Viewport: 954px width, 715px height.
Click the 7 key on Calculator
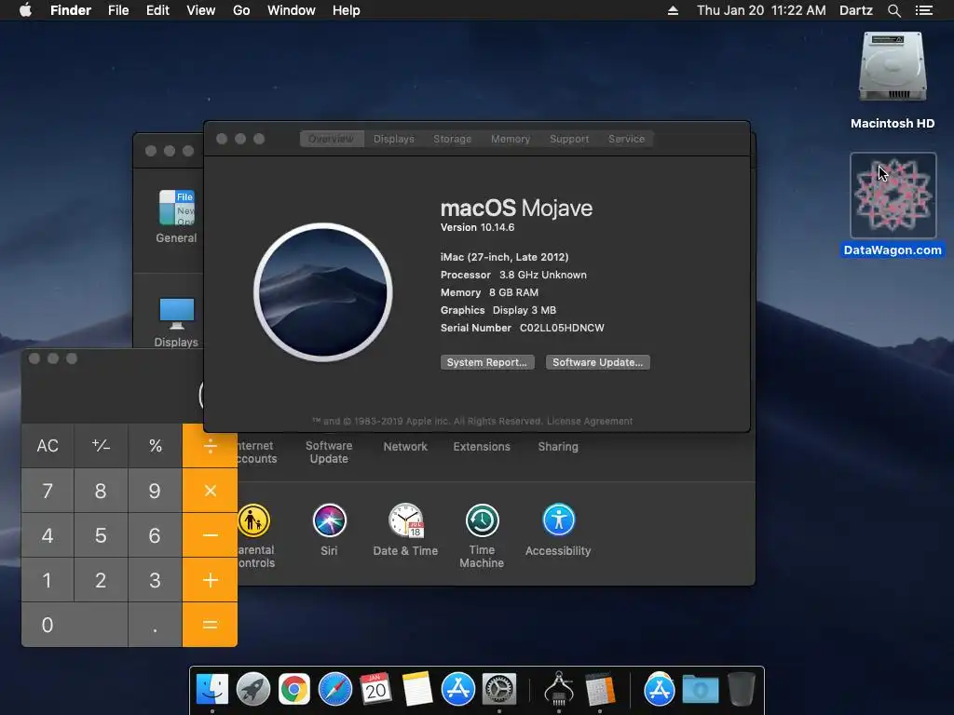click(48, 491)
